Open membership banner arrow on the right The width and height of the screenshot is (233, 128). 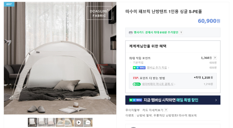(x=216, y=100)
